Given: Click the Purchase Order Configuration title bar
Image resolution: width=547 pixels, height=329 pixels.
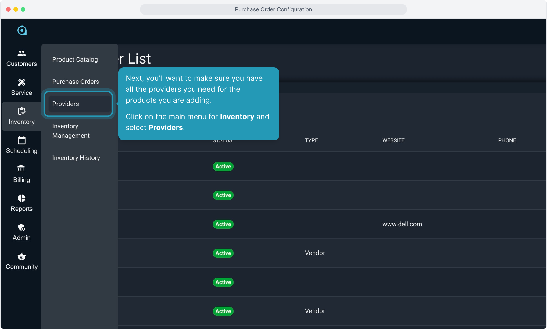Looking at the screenshot, I should [x=273, y=9].
